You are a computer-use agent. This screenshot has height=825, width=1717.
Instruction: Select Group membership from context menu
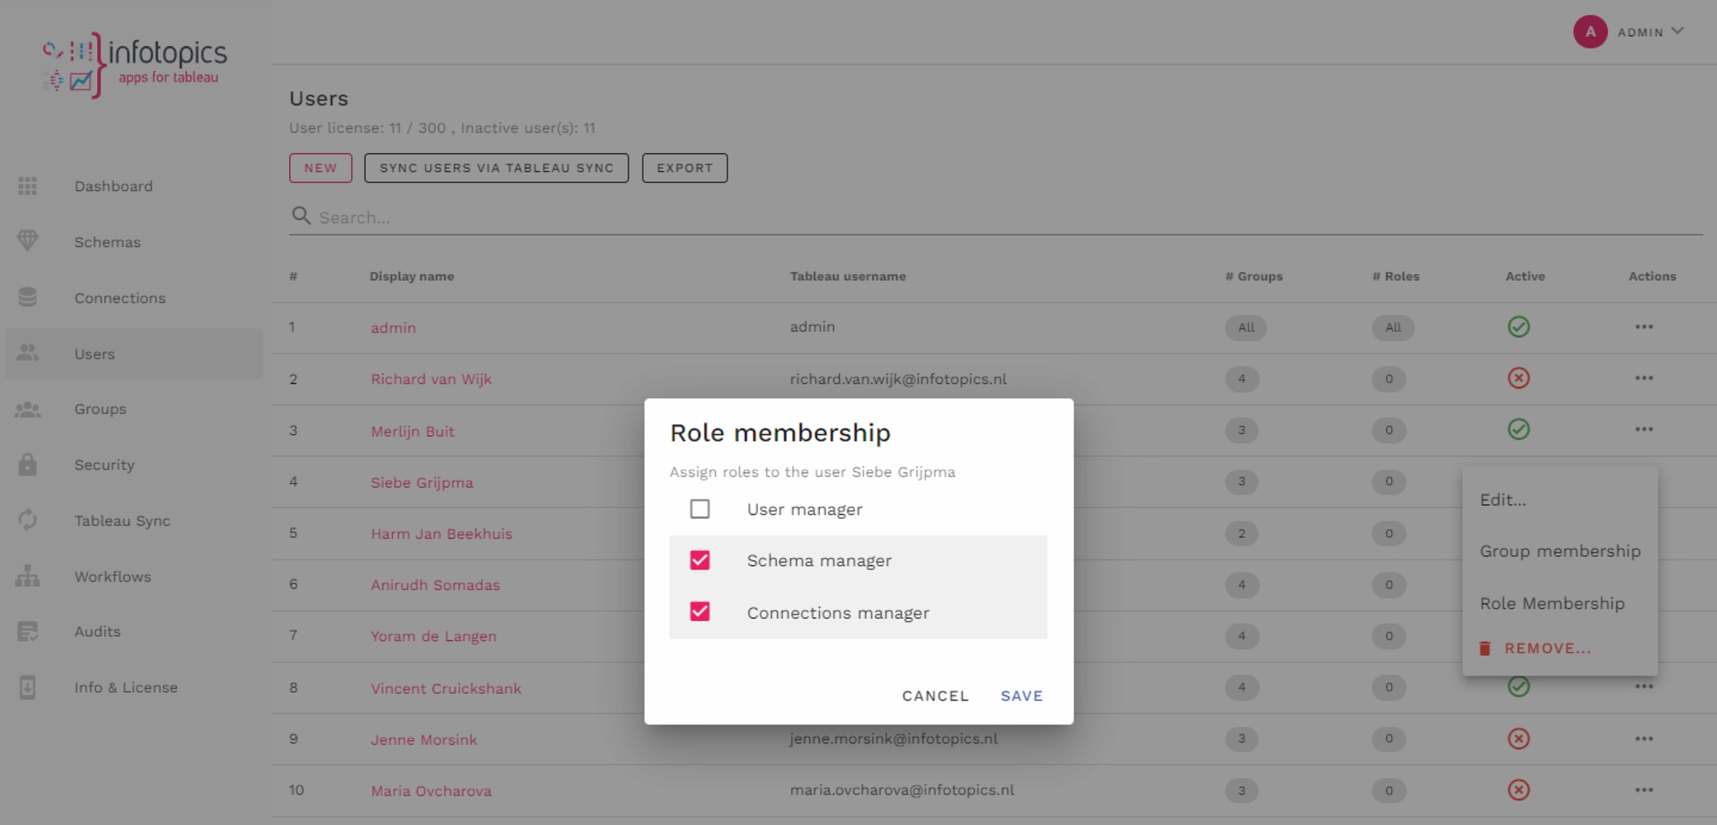pyautogui.click(x=1560, y=551)
